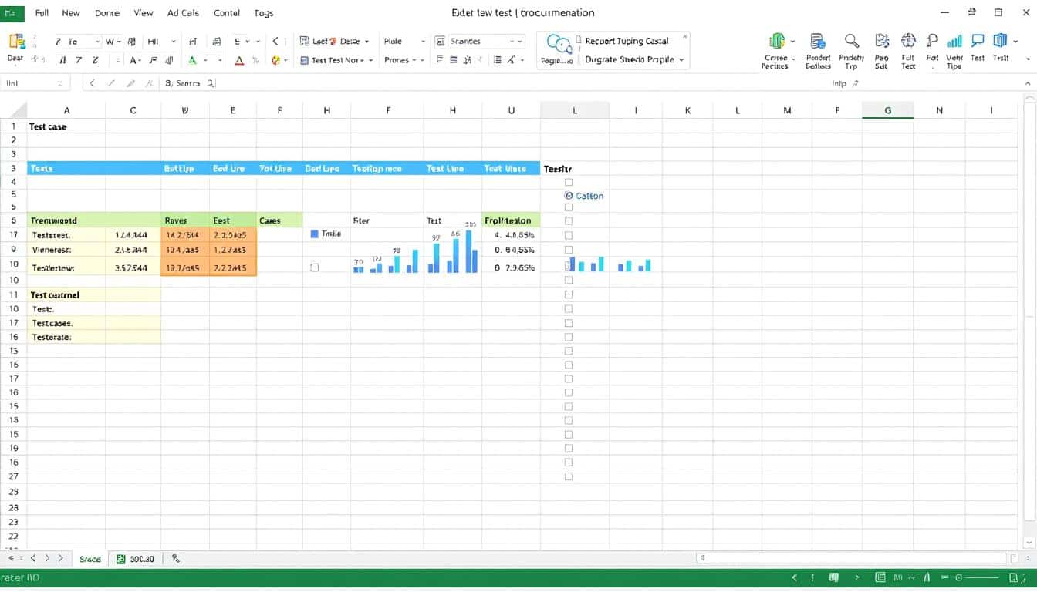1037x592 pixels.
Task: Click the horizontal scrollbar at bottom
Action: point(852,558)
